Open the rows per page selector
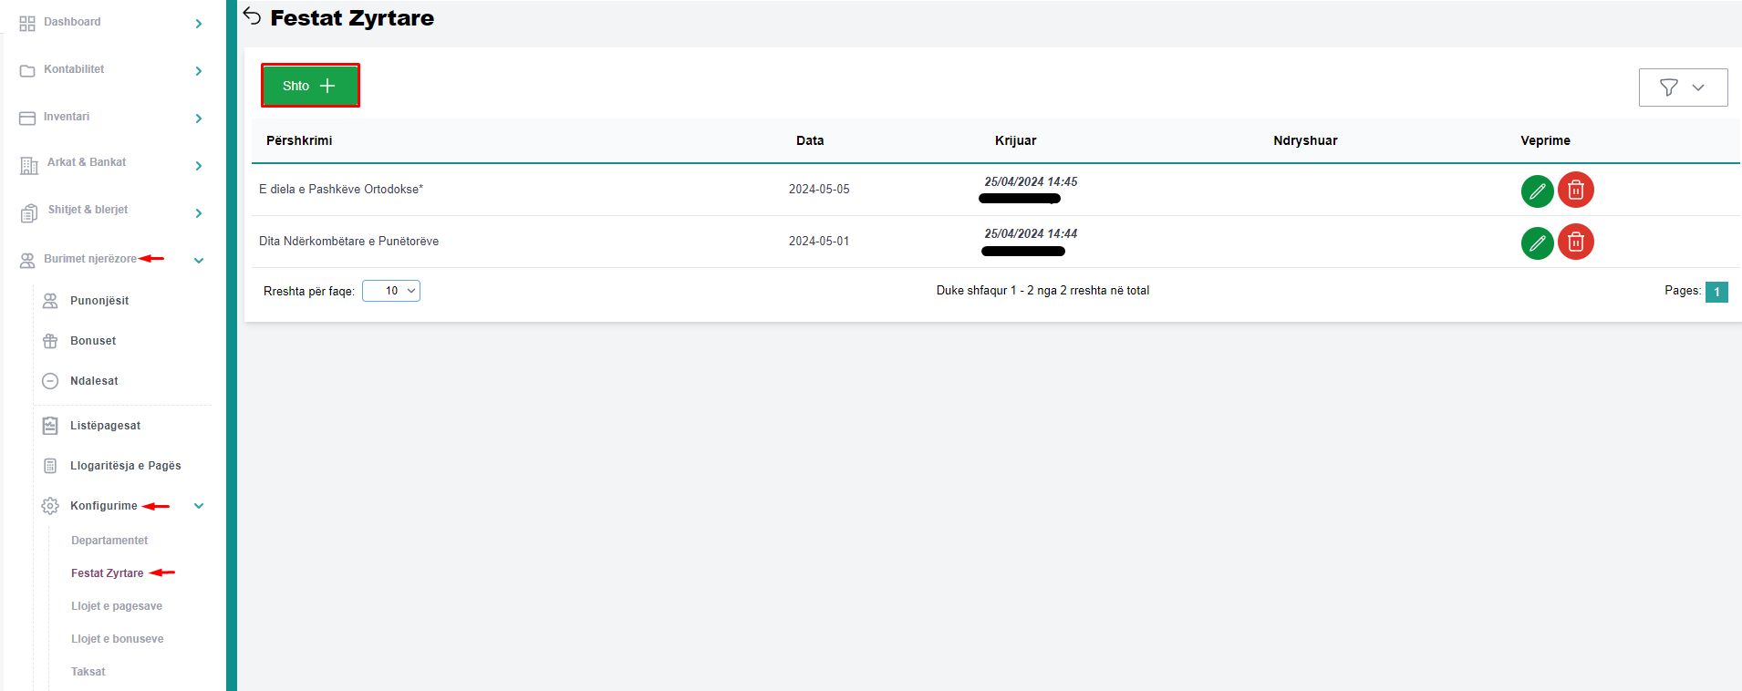The width and height of the screenshot is (1742, 691). pyautogui.click(x=391, y=291)
